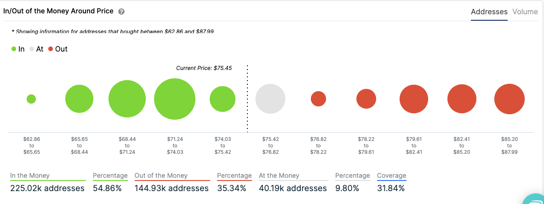Click the red $85.20 to $87.99 bubble
Image resolution: width=544 pixels, height=204 pixels.
click(510, 99)
